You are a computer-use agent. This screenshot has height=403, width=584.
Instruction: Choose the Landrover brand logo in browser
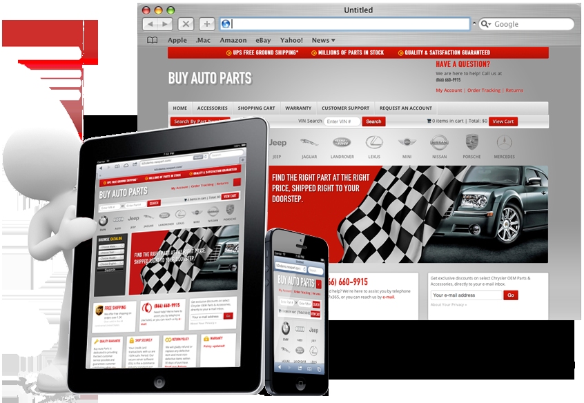[342, 142]
